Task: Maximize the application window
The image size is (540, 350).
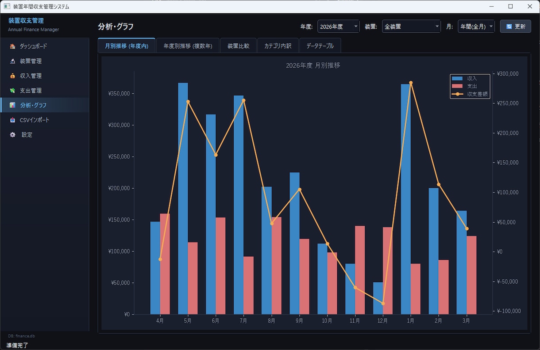Action: 510,7
